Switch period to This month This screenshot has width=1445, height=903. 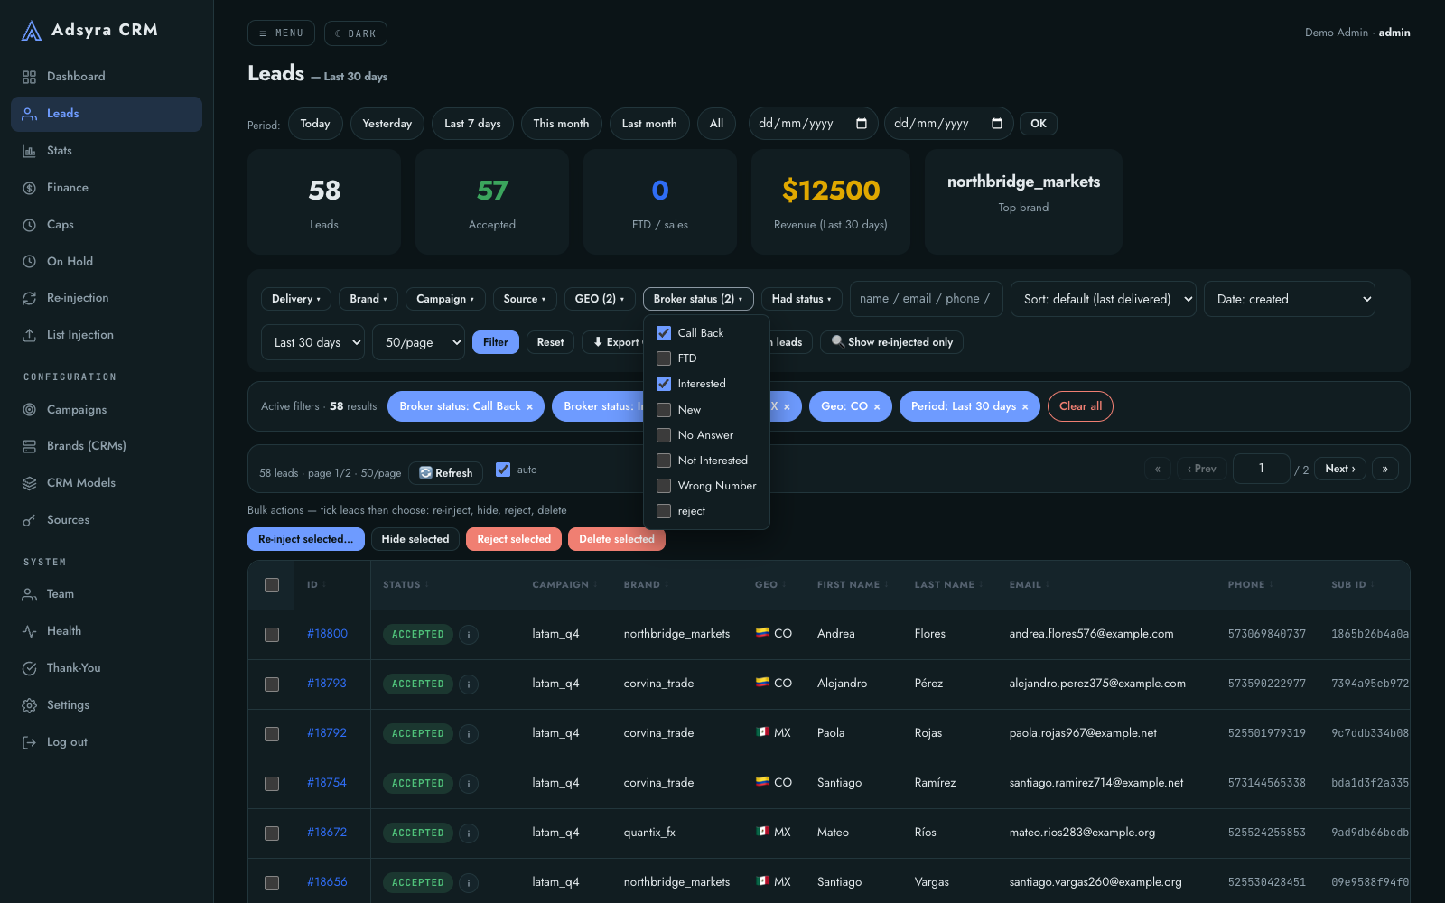561,124
